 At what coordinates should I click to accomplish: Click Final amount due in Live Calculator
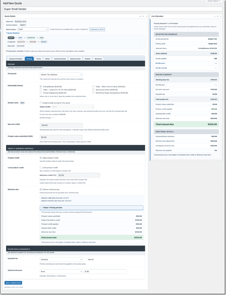(x=186, y=124)
